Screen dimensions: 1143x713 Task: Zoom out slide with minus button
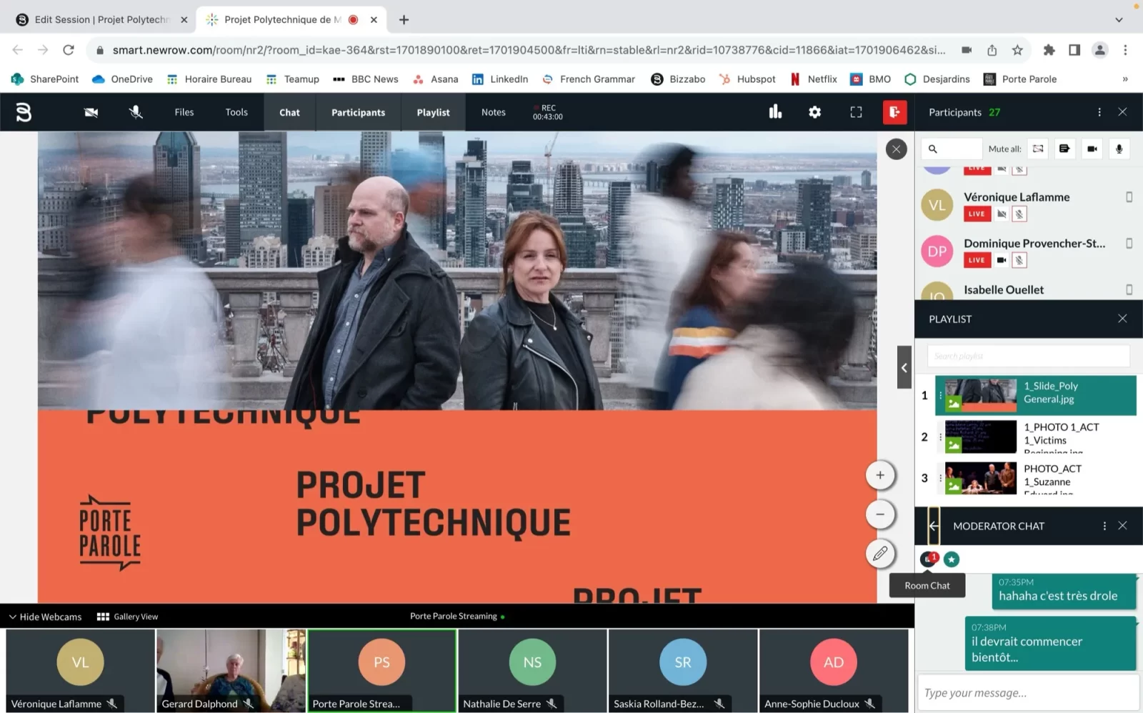point(880,514)
